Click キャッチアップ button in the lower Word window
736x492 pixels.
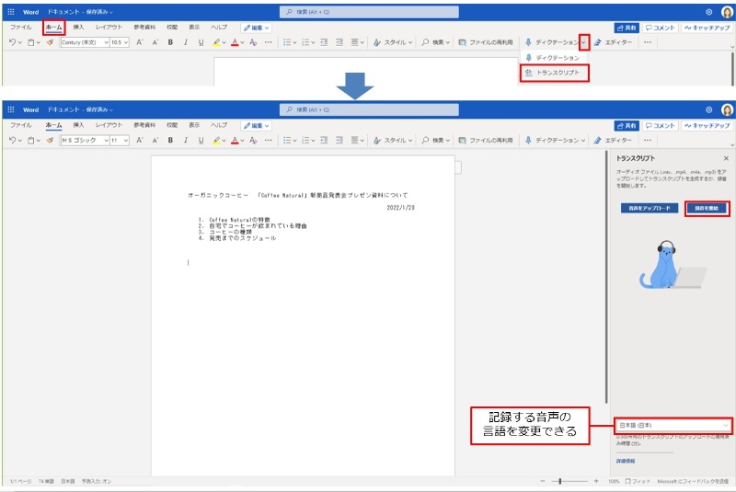pyautogui.click(x=707, y=126)
